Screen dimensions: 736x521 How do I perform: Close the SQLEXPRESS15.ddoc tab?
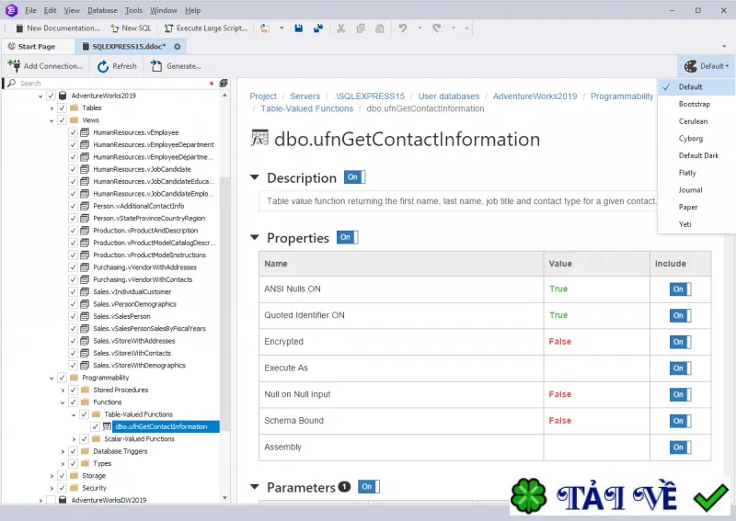177,47
